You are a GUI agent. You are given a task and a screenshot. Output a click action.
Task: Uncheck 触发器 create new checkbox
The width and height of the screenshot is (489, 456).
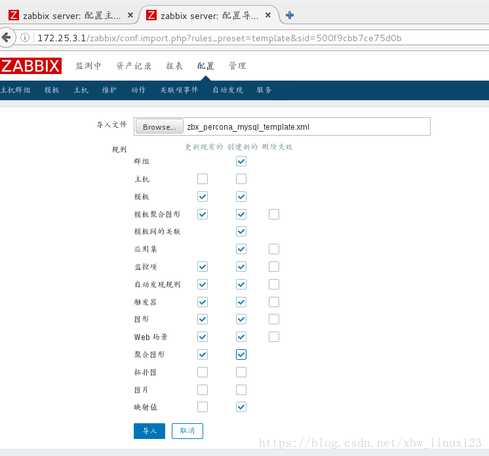point(241,302)
